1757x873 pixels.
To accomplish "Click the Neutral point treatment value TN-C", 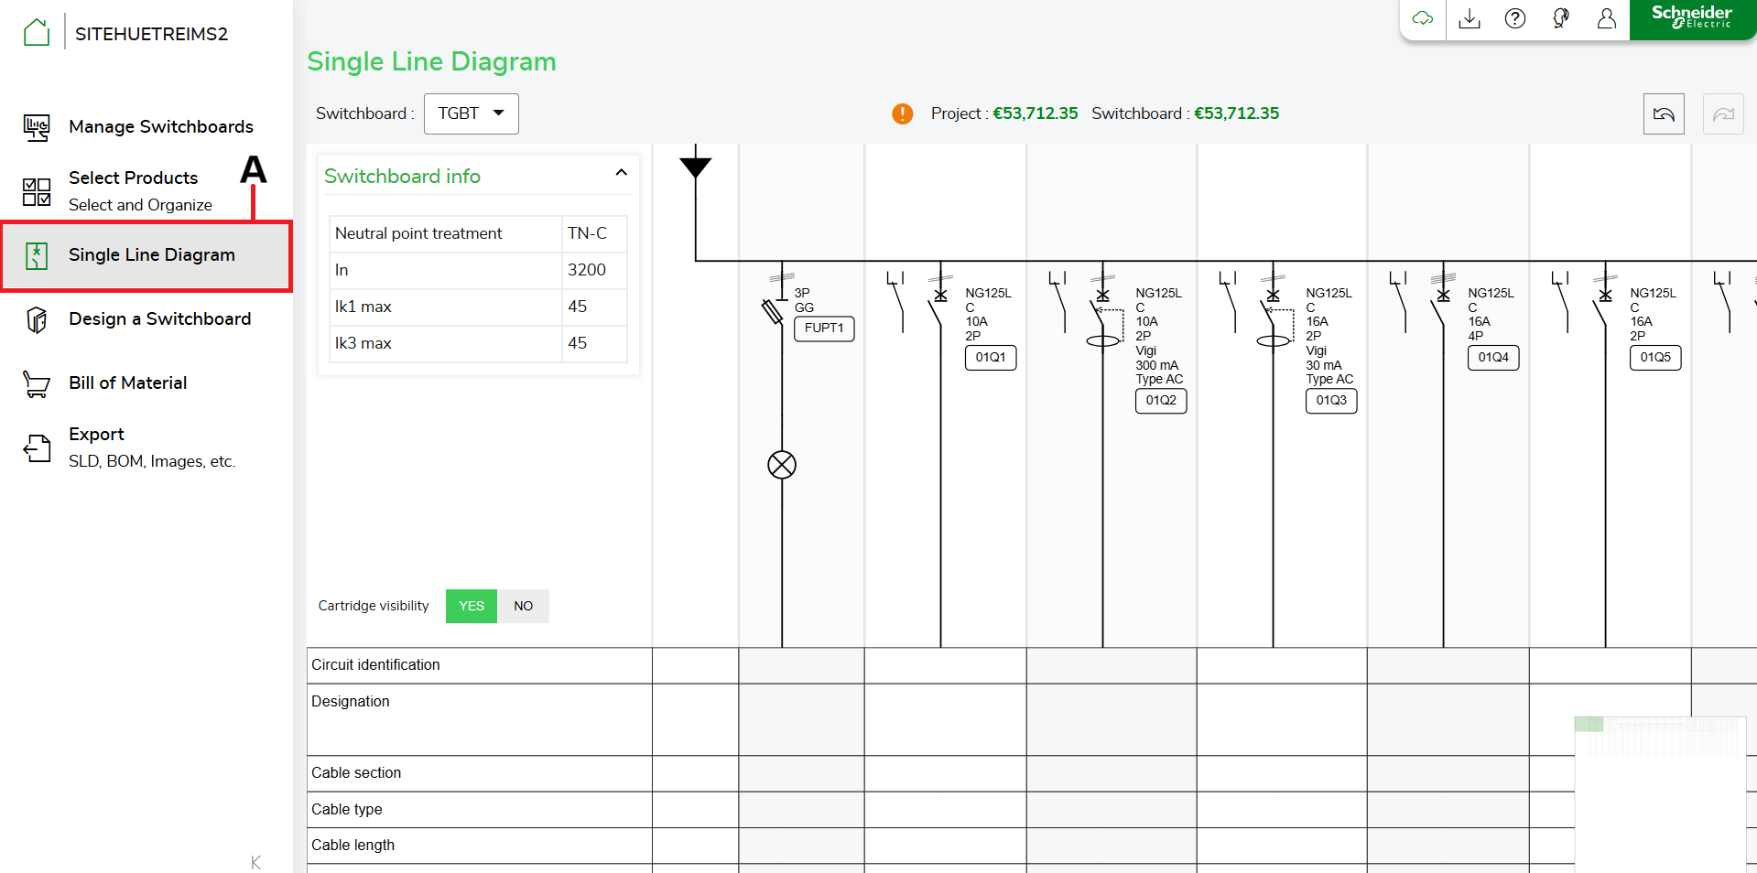I will pyautogui.click(x=587, y=233).
